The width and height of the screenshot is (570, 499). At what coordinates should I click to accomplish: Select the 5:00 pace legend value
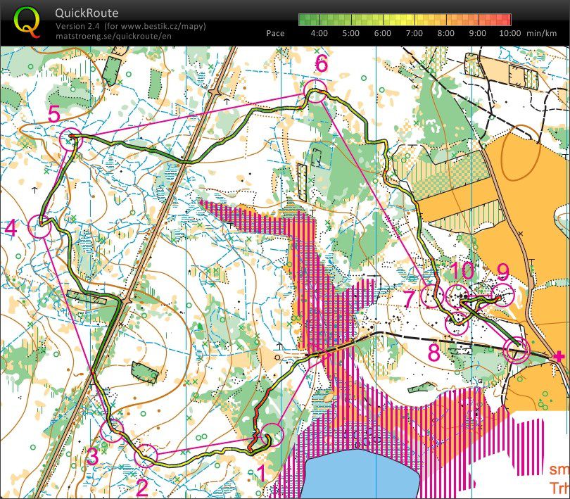pos(351,33)
